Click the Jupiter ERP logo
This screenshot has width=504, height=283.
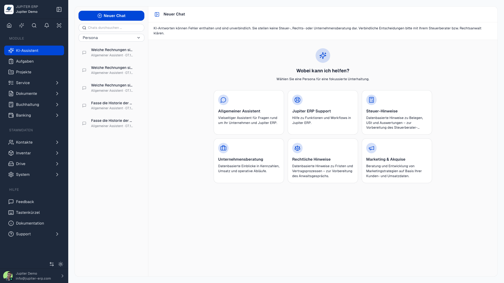point(9,9)
